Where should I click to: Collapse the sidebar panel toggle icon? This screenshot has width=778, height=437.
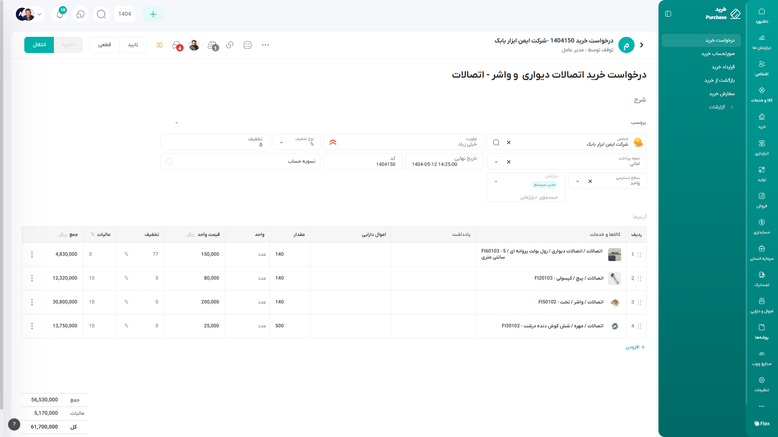[668, 14]
